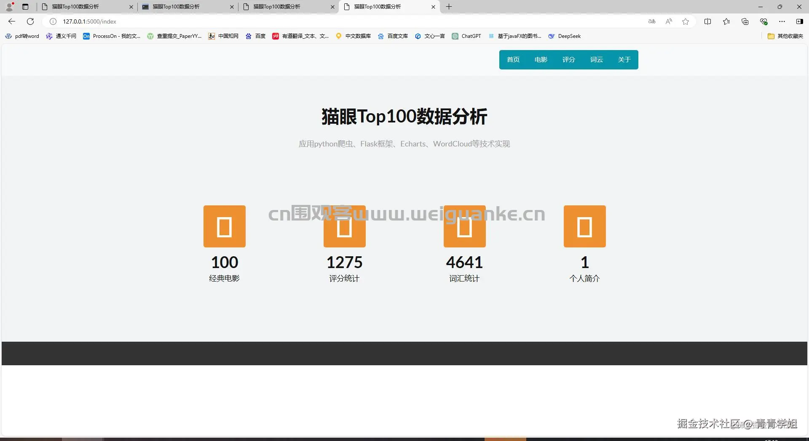
Task: Open the 百度 bookmark
Action: (x=255, y=36)
